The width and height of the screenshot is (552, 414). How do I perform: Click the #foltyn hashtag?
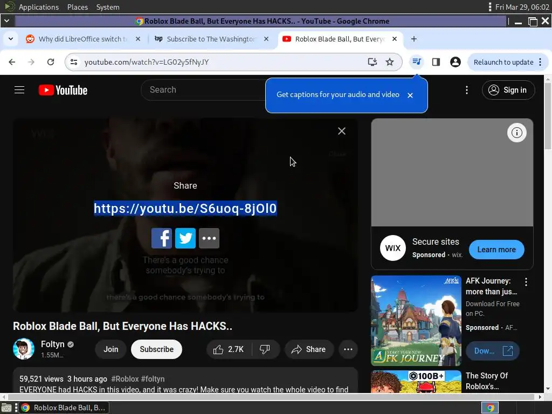[x=153, y=379]
